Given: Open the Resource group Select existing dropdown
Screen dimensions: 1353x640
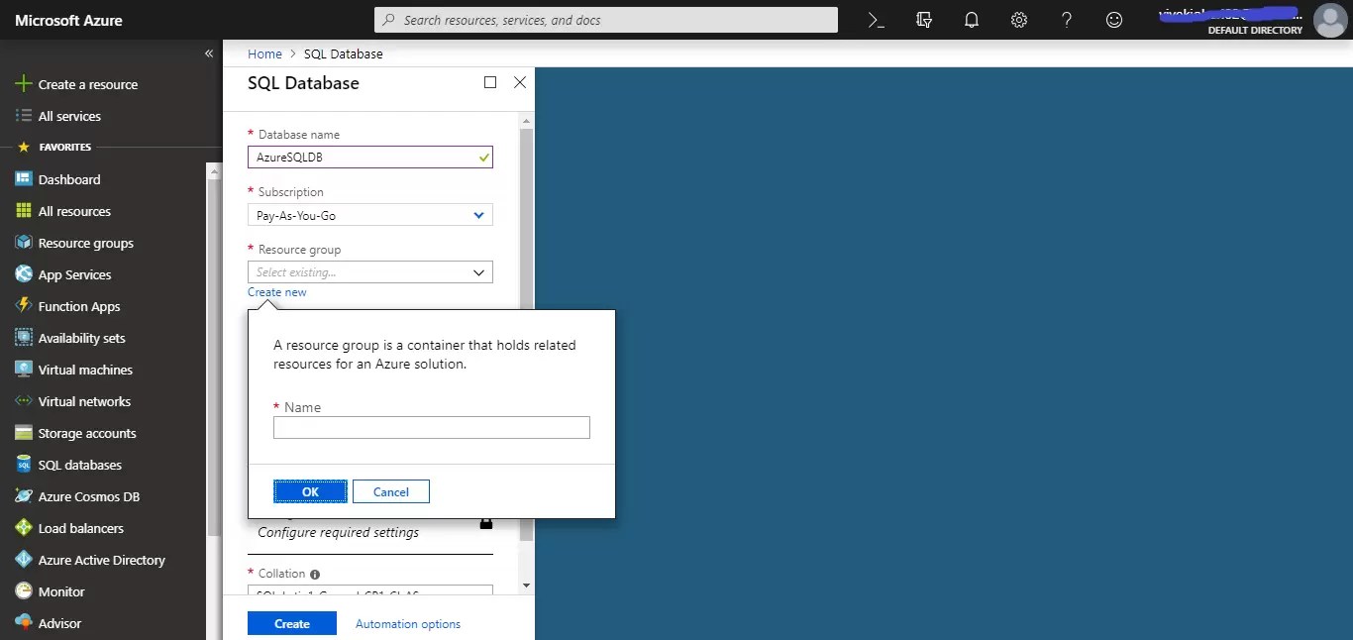Looking at the screenshot, I should click(369, 271).
